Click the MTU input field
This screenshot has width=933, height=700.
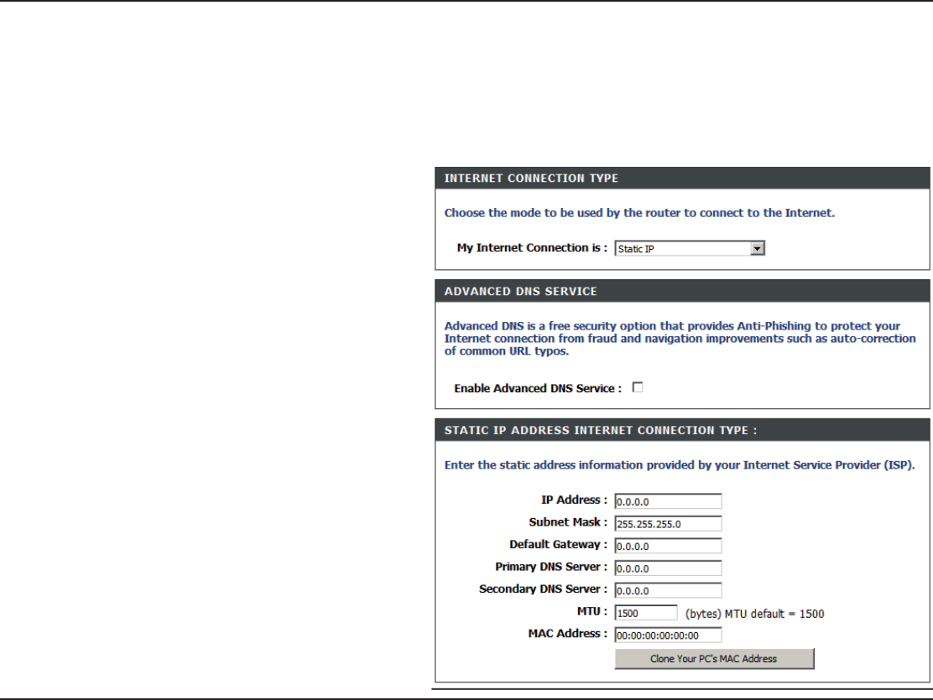(646, 613)
